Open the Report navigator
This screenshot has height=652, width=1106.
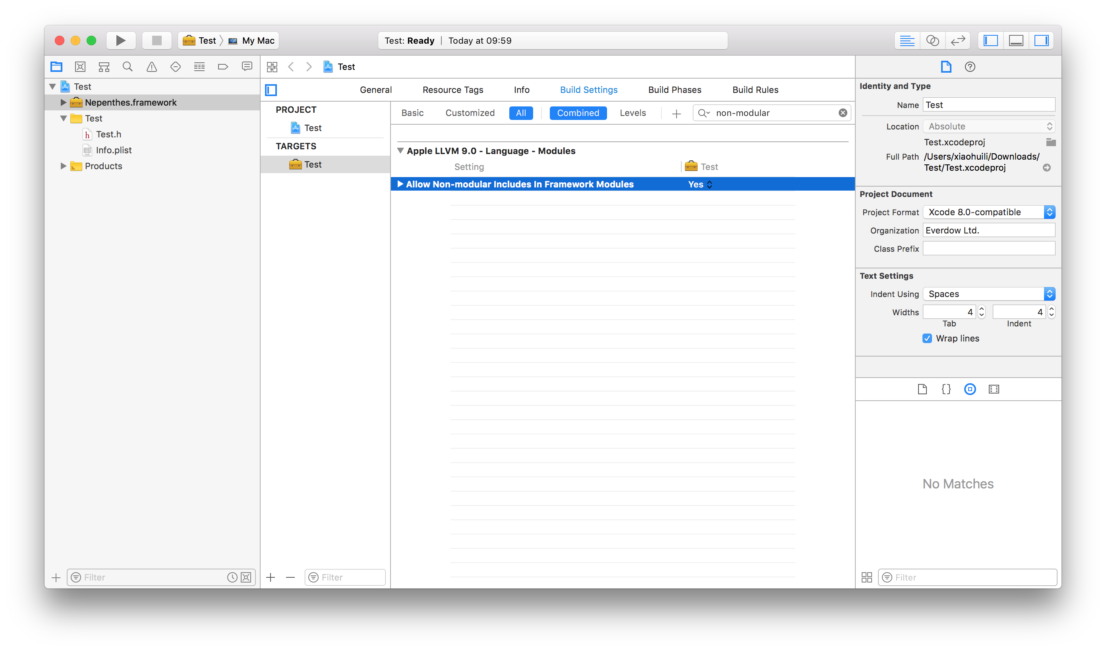pos(247,67)
